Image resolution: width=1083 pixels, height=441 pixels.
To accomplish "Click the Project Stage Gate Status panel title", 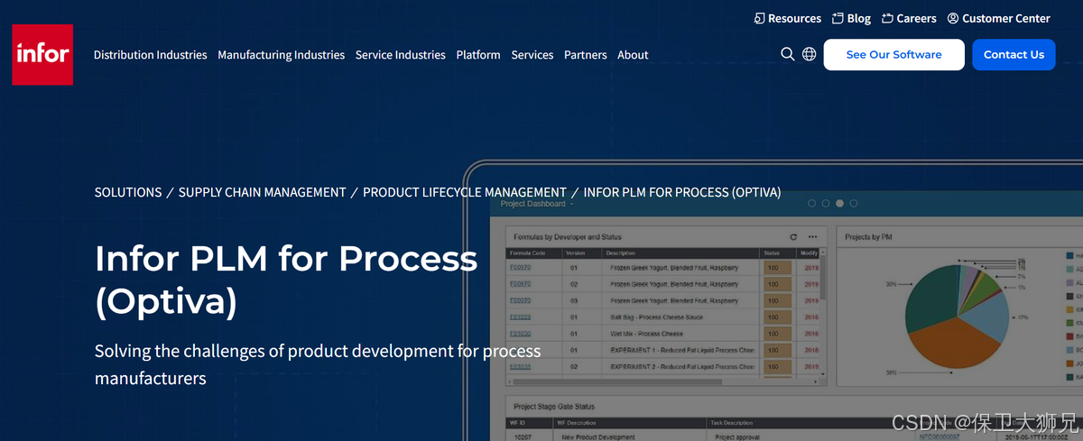I will coord(554,408).
